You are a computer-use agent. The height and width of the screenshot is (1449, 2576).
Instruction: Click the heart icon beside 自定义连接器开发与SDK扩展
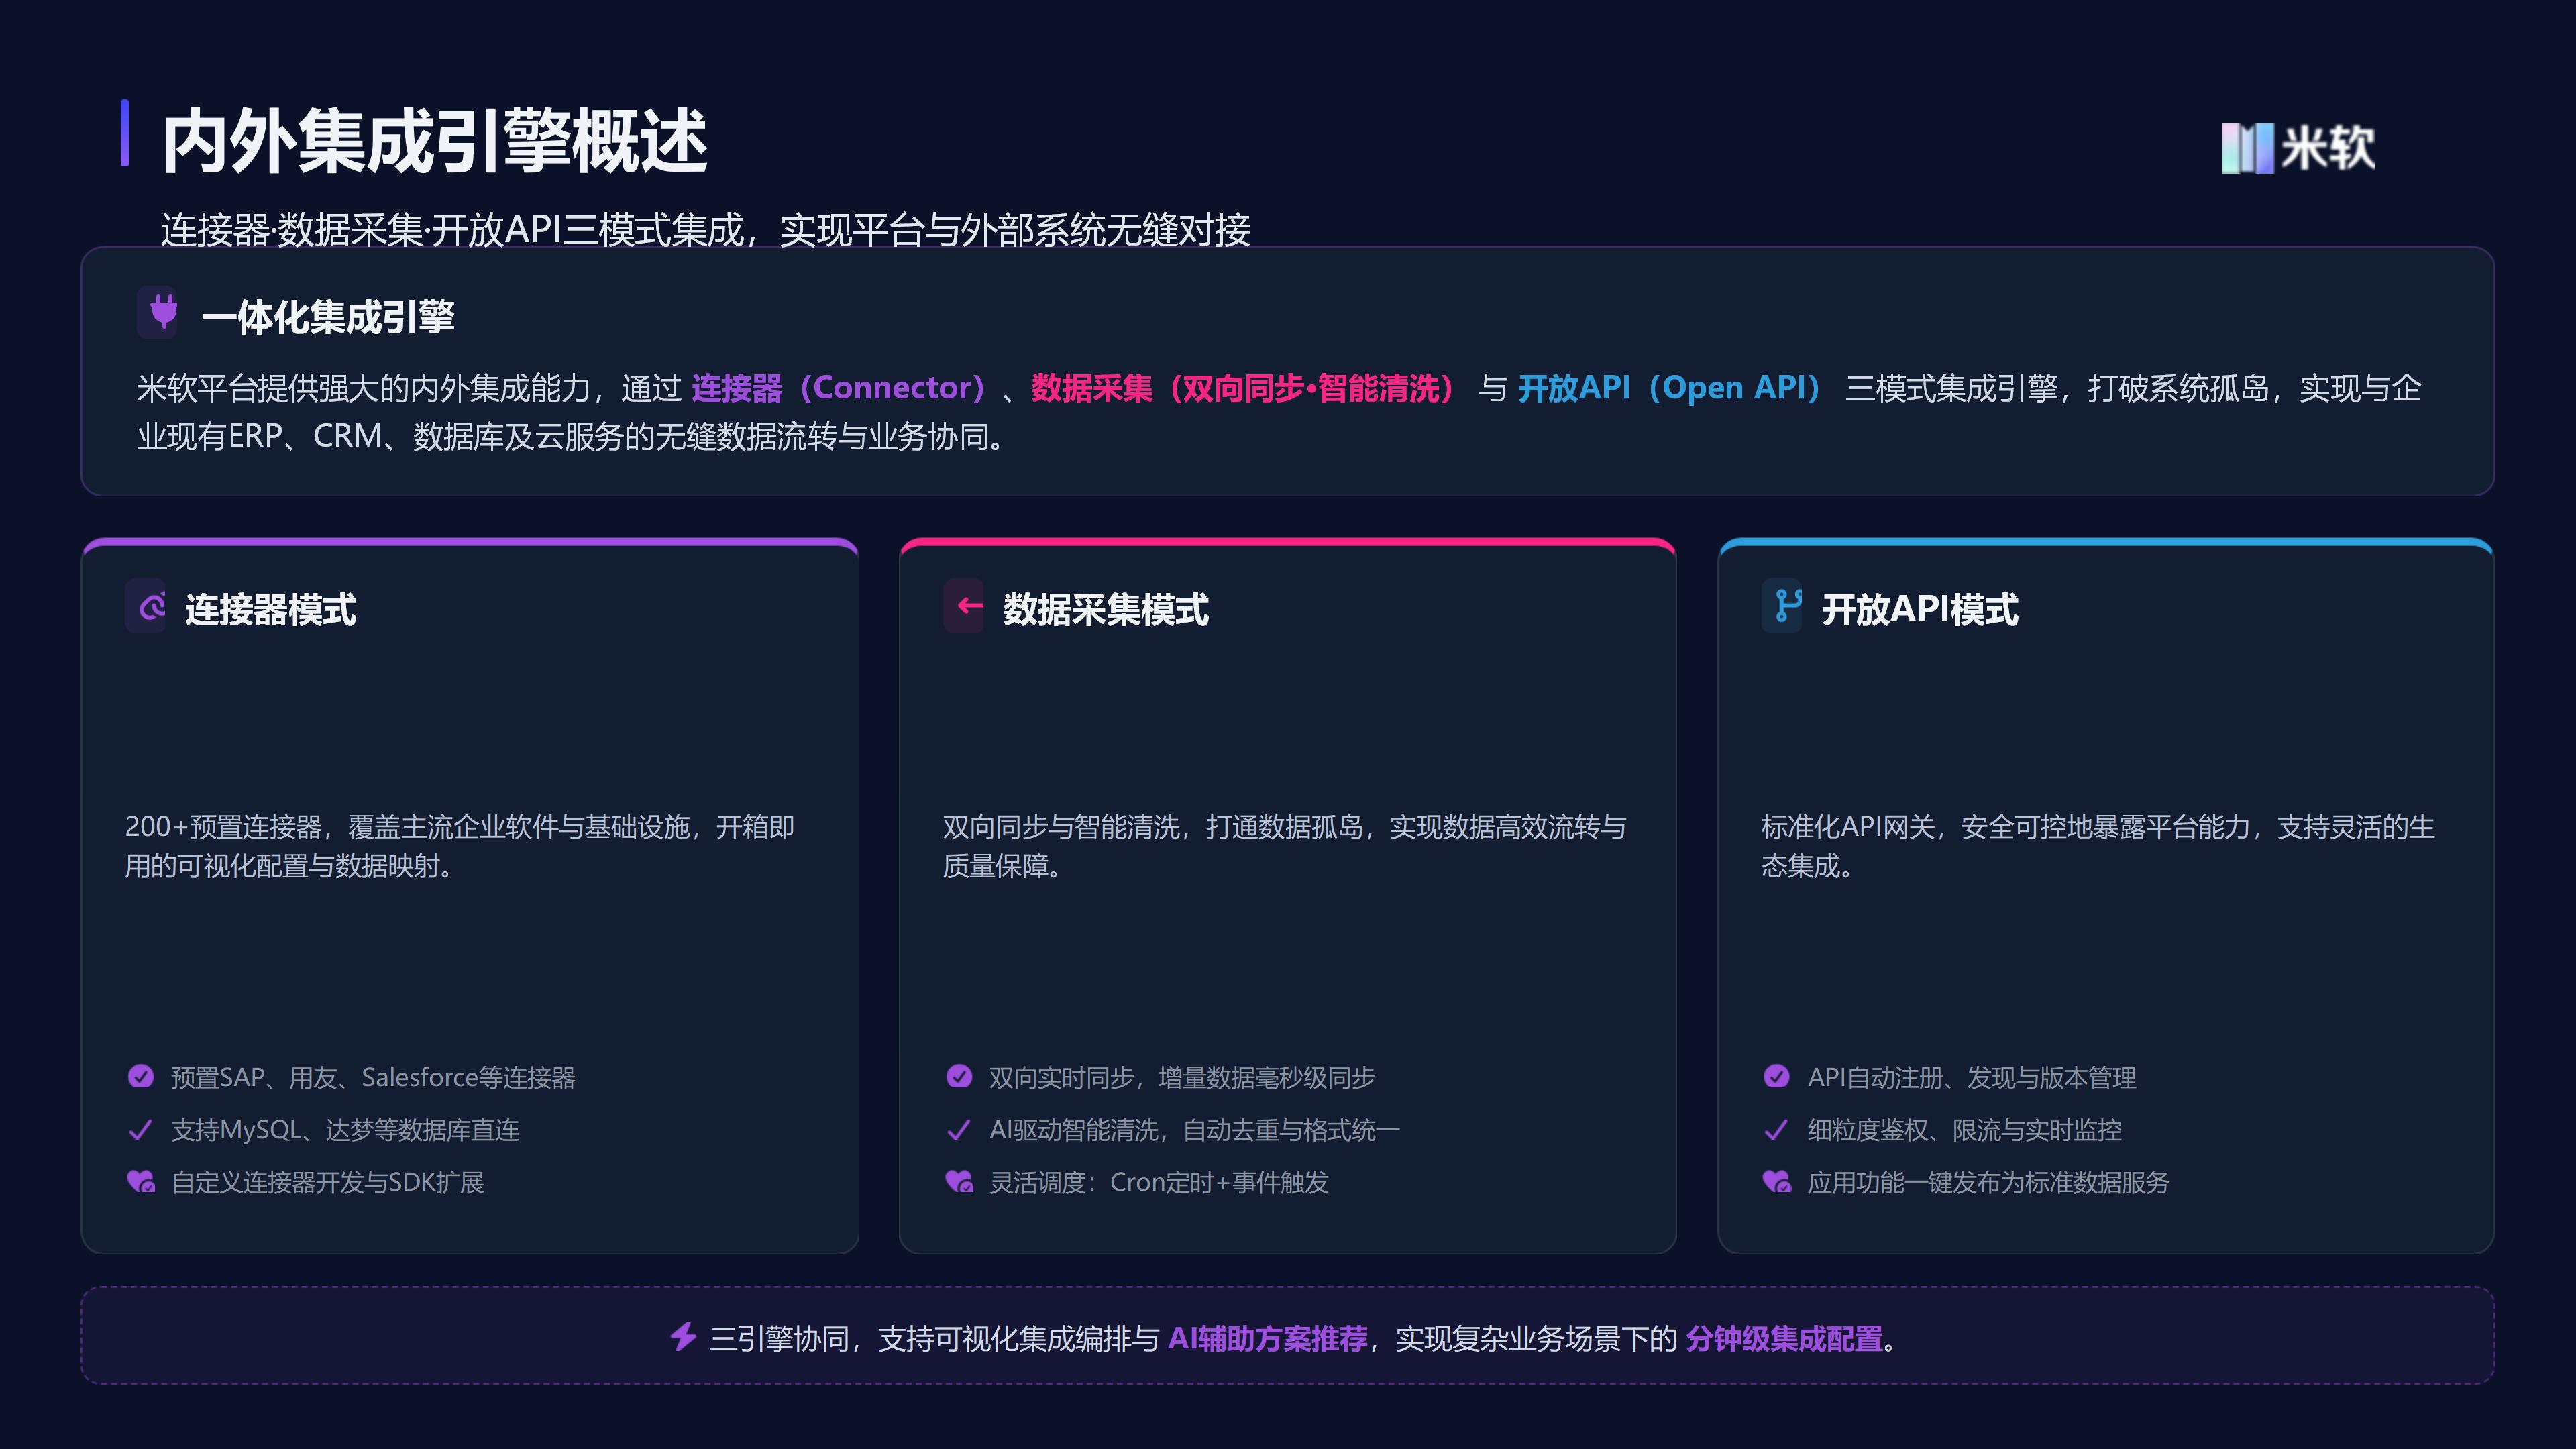(x=141, y=1181)
